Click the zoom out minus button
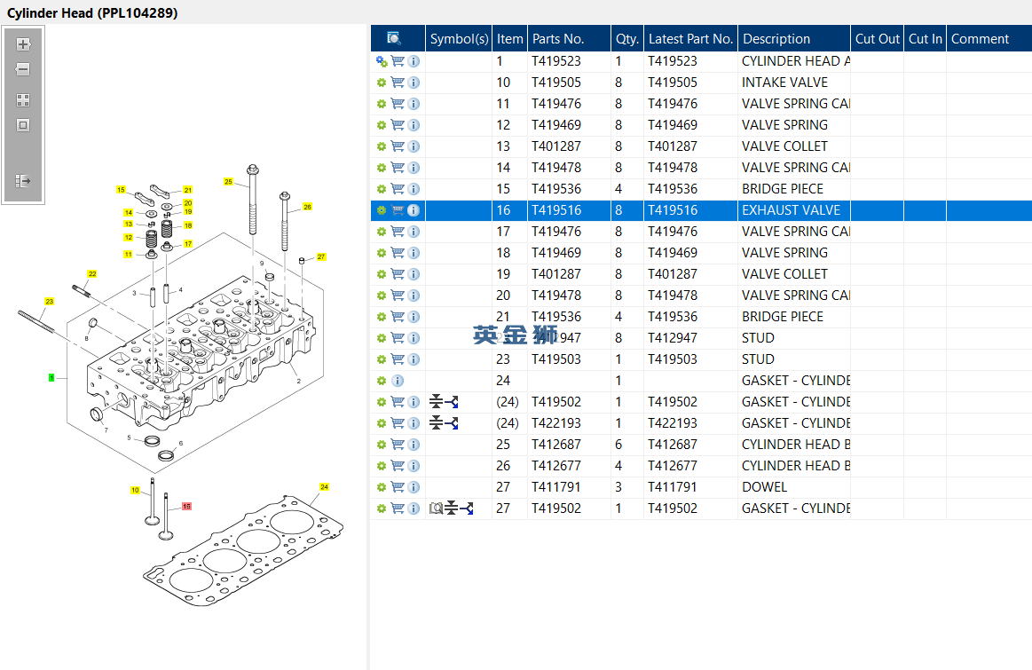Screen dimensions: 1032x670 click(23, 69)
